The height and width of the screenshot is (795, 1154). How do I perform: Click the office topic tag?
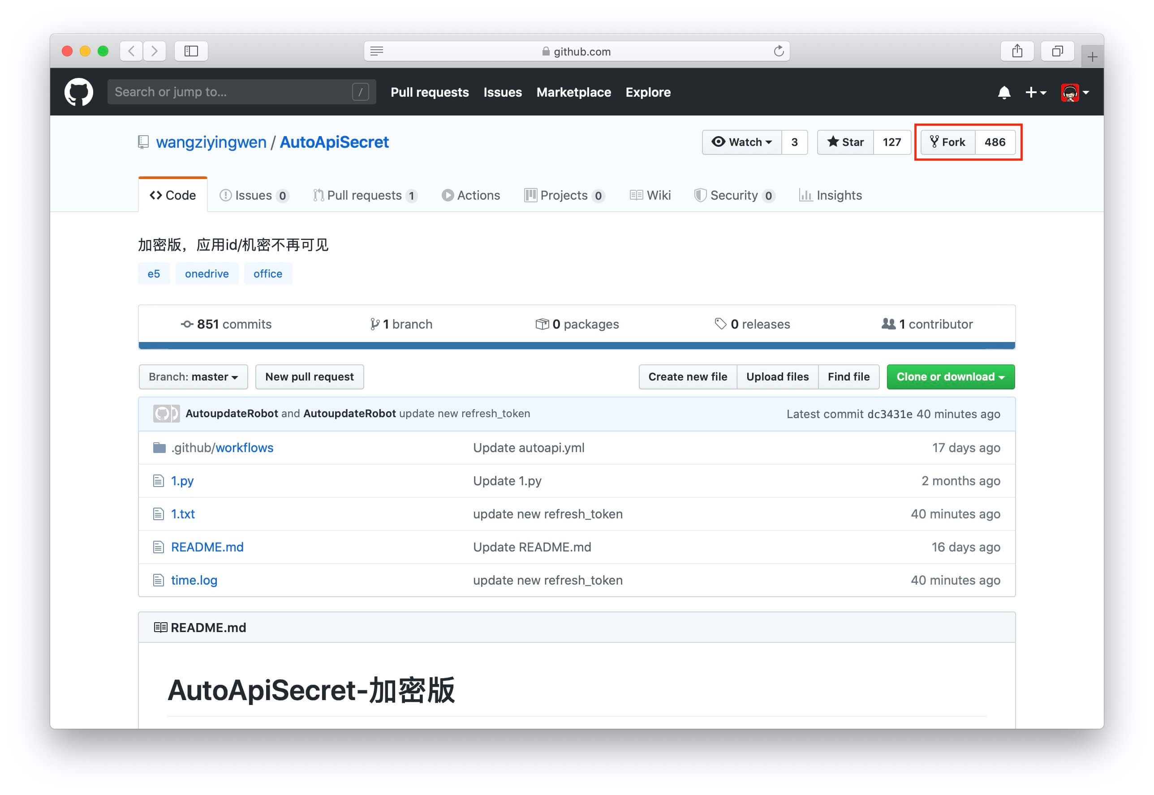tap(268, 274)
